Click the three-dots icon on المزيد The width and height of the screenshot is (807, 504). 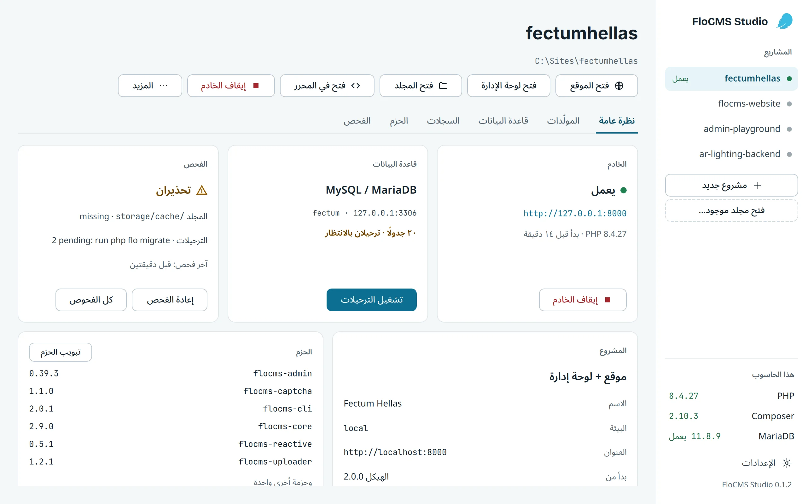[163, 86]
